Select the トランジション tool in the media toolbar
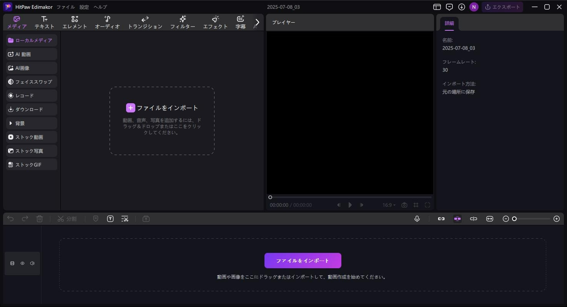The height and width of the screenshot is (307, 567). 145,22
